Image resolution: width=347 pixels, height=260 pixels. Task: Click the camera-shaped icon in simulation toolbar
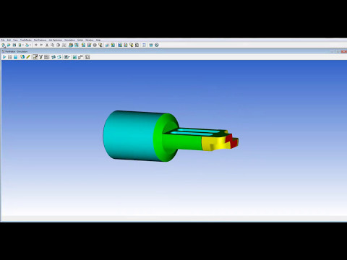67,57
